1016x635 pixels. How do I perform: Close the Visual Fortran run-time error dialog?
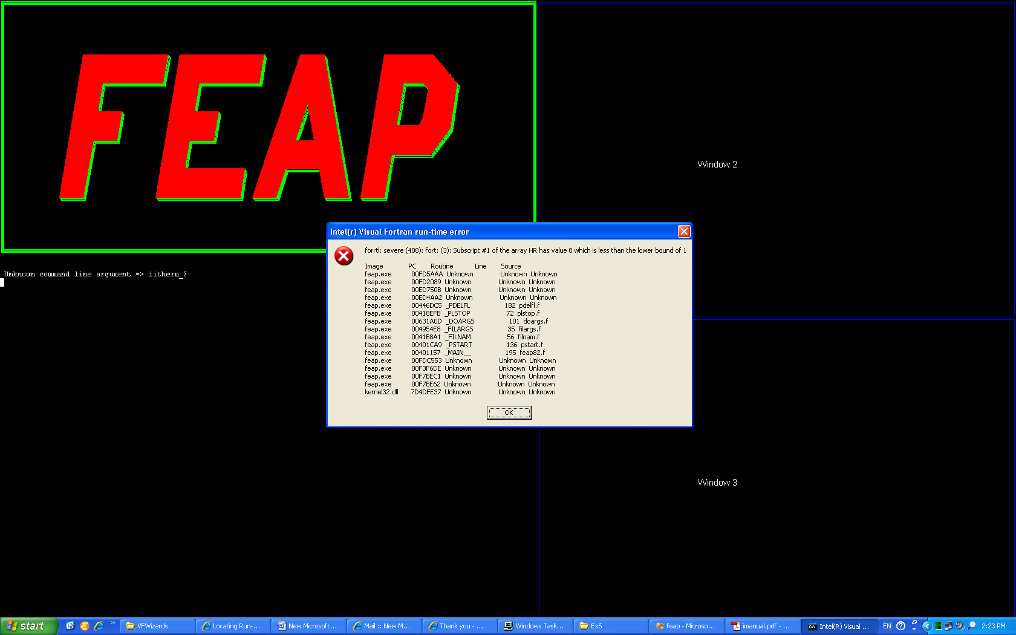pos(684,232)
